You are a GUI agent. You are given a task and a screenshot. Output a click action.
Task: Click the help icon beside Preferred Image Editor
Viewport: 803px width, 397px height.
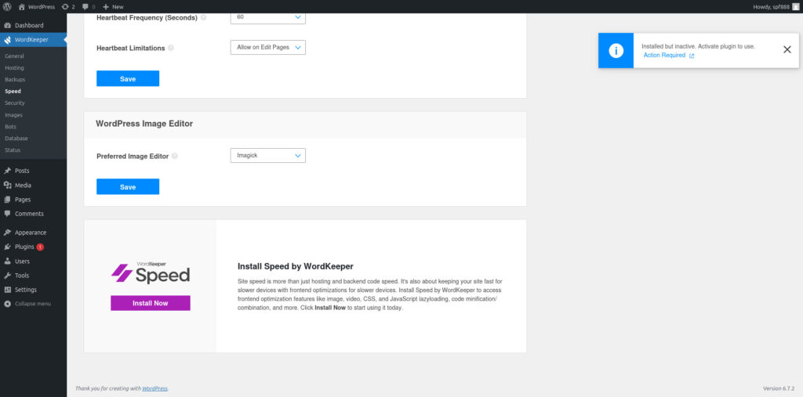click(x=174, y=156)
